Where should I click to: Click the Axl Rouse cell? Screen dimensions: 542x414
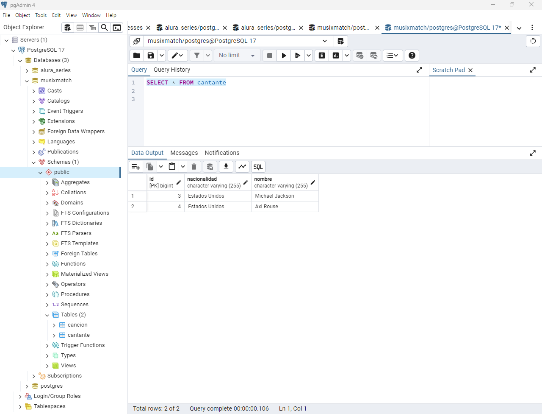[x=285, y=207]
